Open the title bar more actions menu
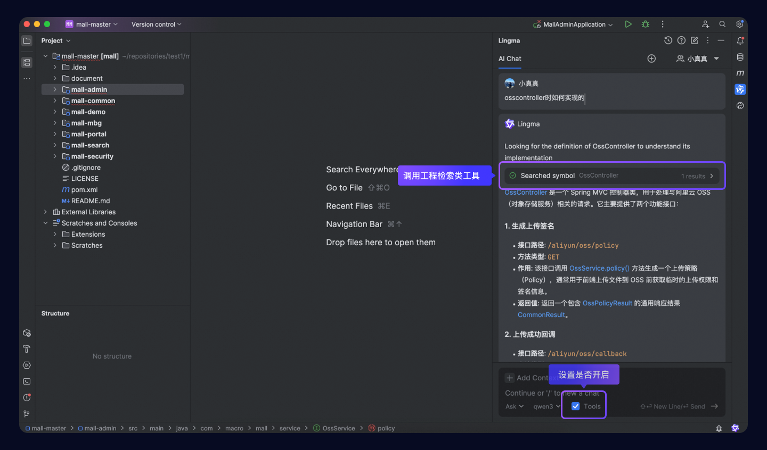Viewport: 767px width, 450px height. click(663, 24)
